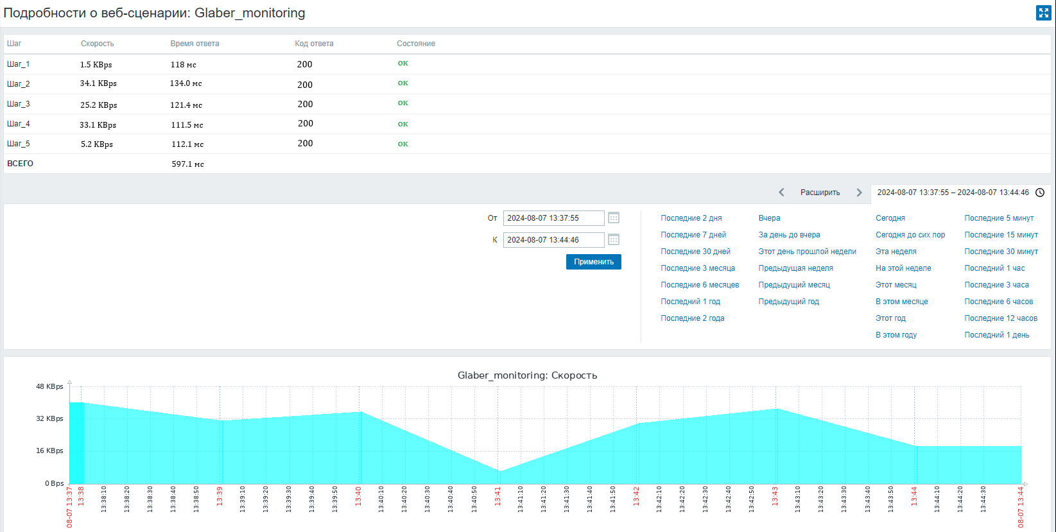This screenshot has width=1056, height=532.
Task: Select the time range tab 2024-08-07 13:37:55 – 13:44:46
Action: (x=960, y=193)
